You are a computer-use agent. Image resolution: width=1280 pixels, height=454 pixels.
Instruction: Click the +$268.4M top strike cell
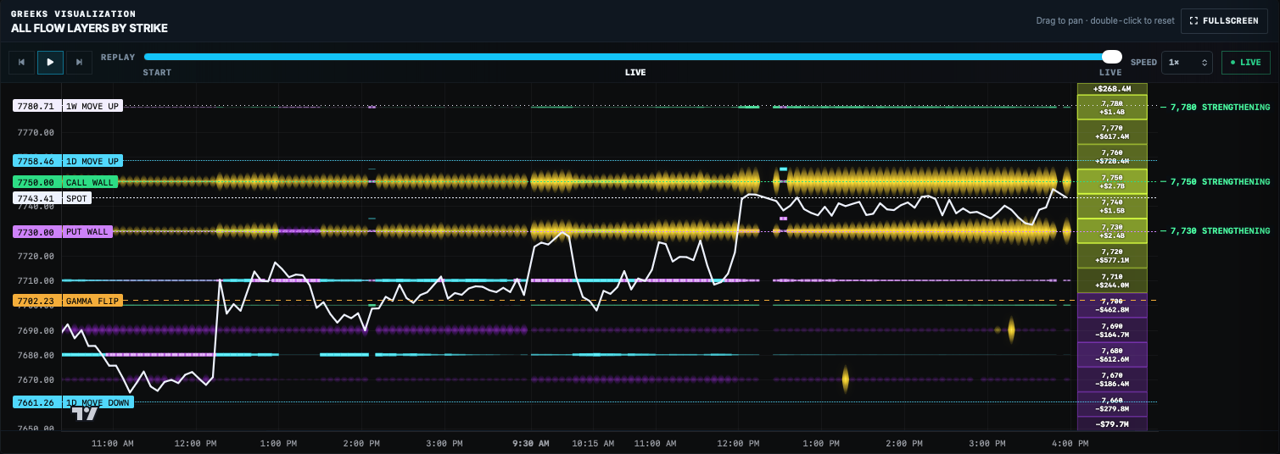(x=1112, y=89)
